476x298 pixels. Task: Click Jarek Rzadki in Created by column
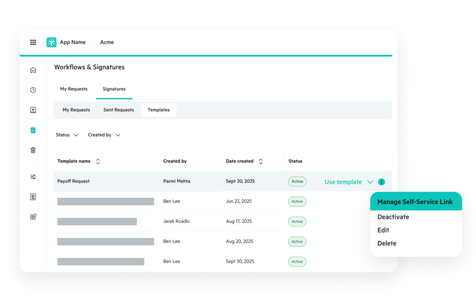coord(176,221)
